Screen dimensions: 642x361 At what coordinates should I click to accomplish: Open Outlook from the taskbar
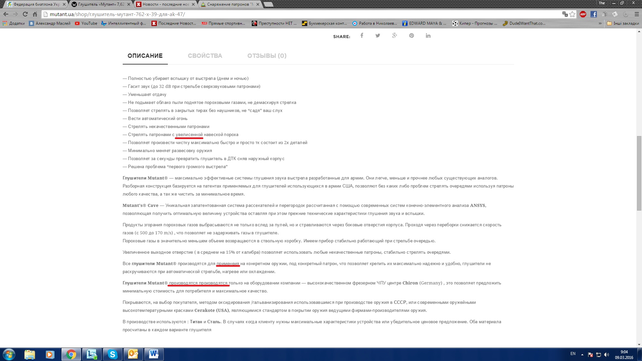click(133, 354)
